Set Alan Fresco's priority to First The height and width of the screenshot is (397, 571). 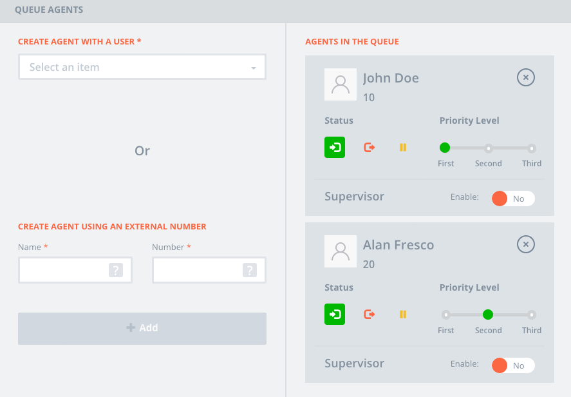445,315
